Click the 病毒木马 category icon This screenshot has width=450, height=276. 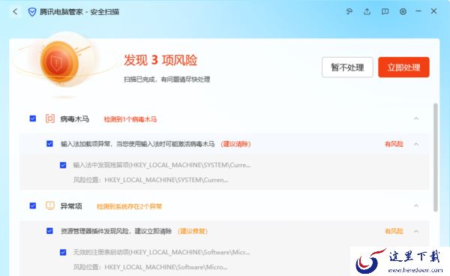point(50,118)
